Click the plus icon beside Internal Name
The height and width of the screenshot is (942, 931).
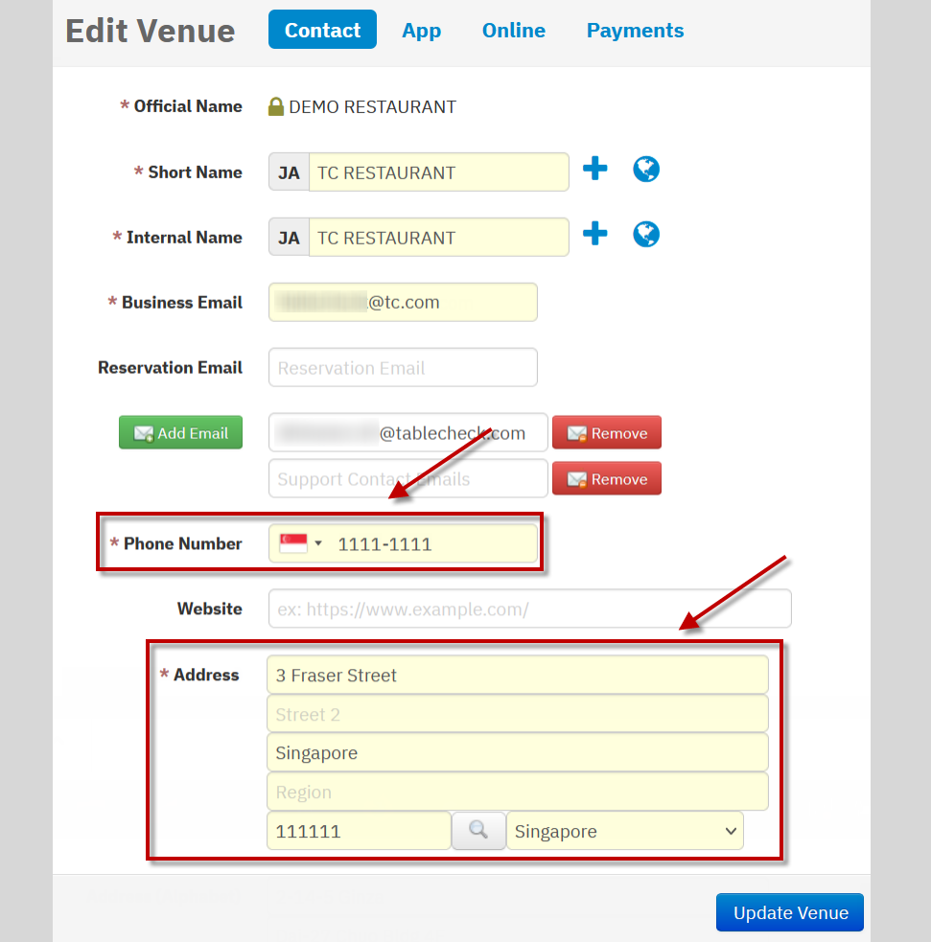pos(595,235)
